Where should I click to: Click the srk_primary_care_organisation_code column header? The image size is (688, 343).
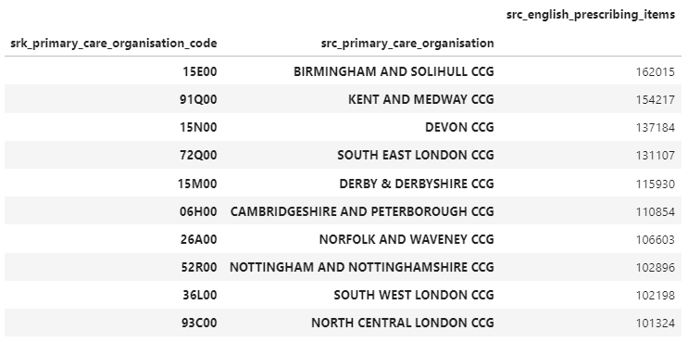tap(114, 43)
